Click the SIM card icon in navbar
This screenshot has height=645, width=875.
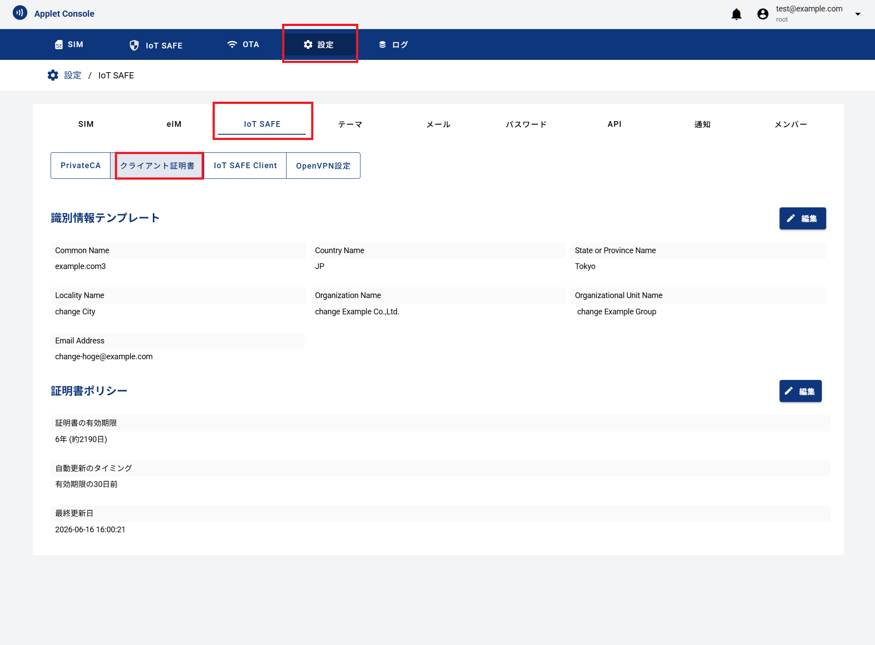(x=59, y=44)
